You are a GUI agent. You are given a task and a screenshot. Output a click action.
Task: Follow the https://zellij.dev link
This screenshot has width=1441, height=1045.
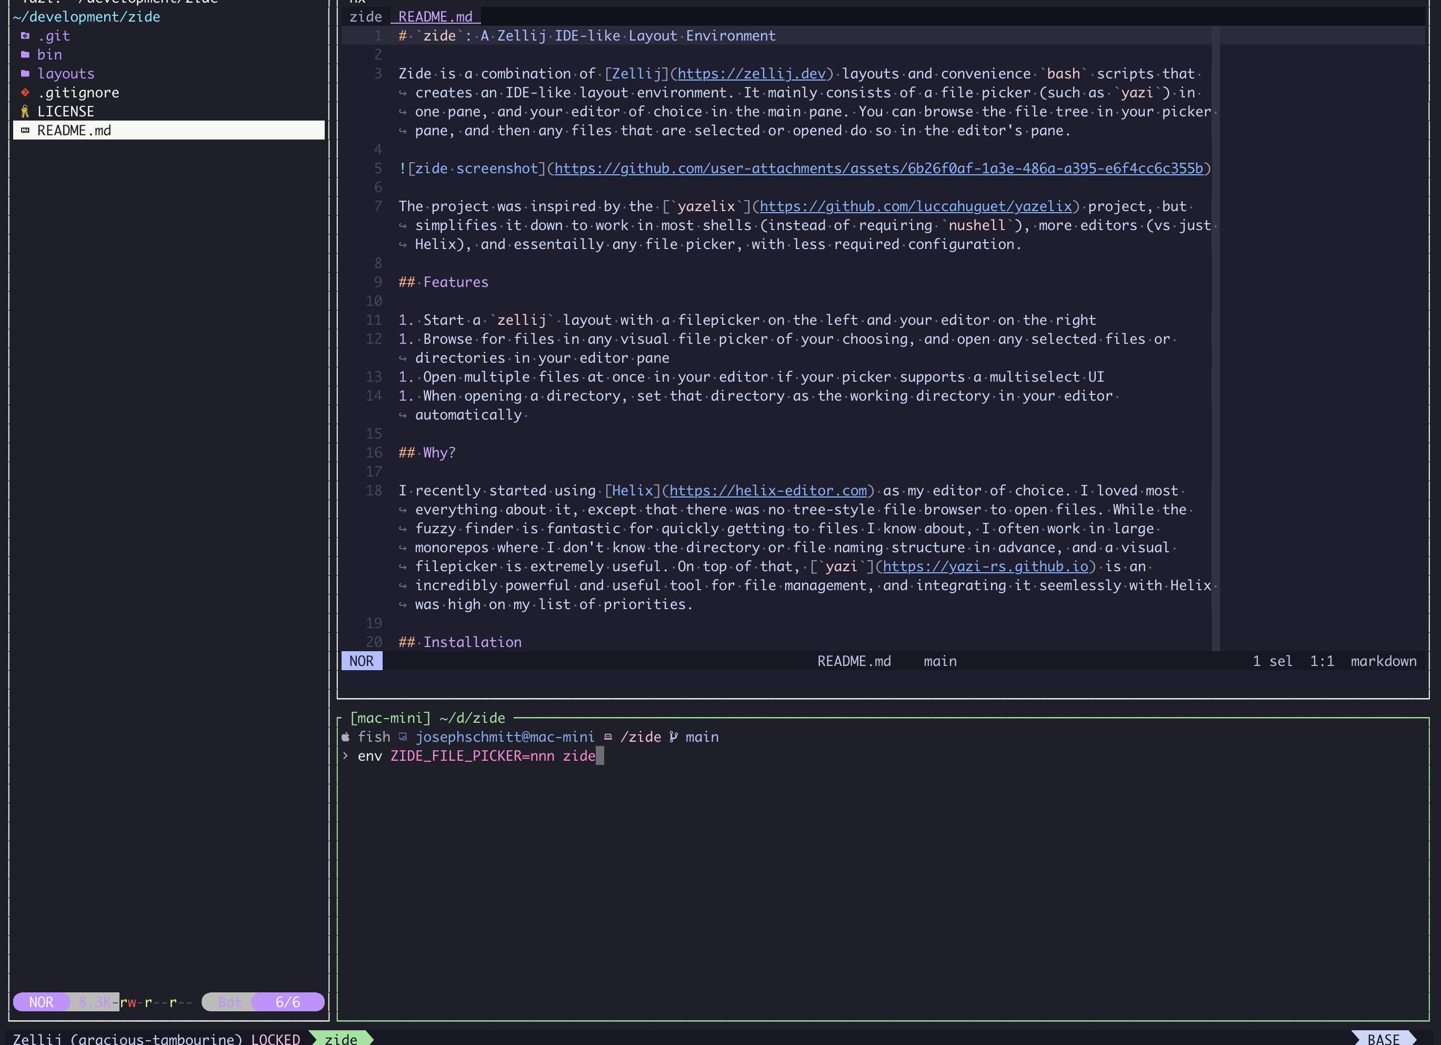(x=751, y=74)
